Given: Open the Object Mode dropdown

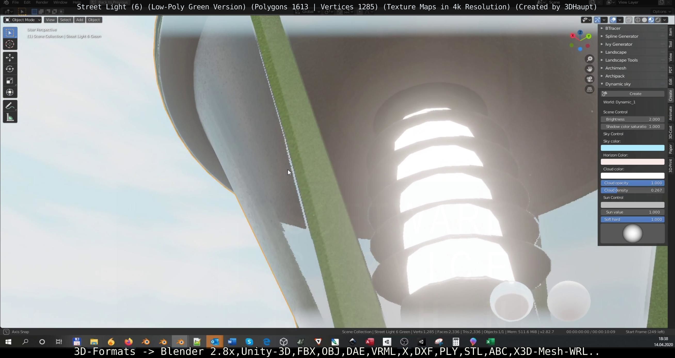Looking at the screenshot, I should [x=22, y=20].
